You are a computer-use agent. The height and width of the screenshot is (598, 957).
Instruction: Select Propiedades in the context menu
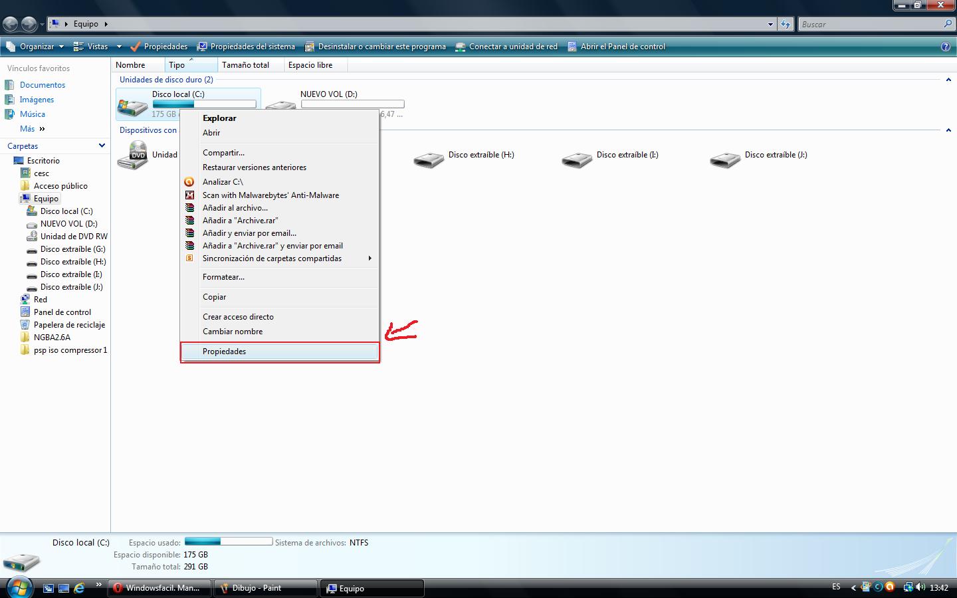point(225,351)
